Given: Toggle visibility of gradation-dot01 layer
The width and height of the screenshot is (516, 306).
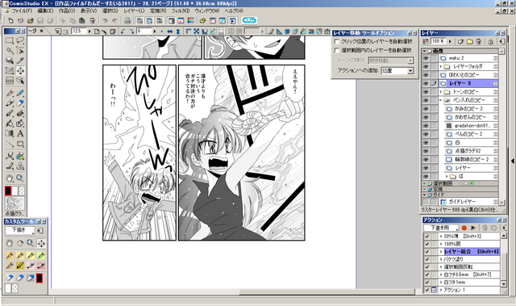Looking at the screenshot, I should pyautogui.click(x=426, y=126).
